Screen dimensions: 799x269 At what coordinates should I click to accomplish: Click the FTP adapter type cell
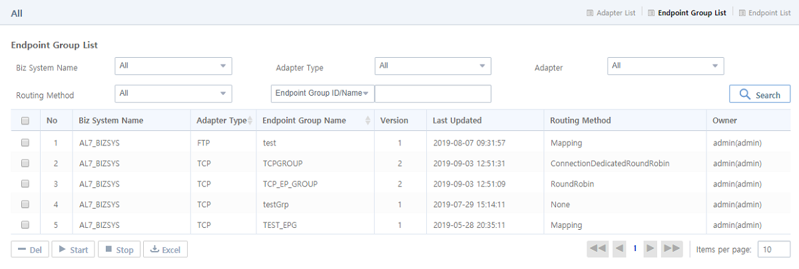(204, 143)
